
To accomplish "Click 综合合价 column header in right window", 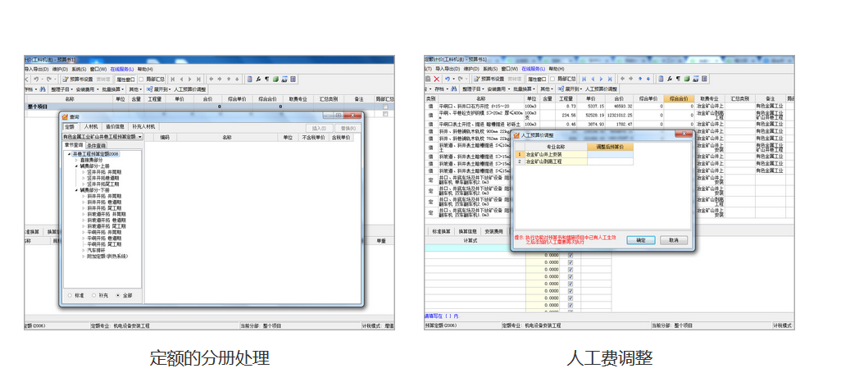I will point(679,98).
